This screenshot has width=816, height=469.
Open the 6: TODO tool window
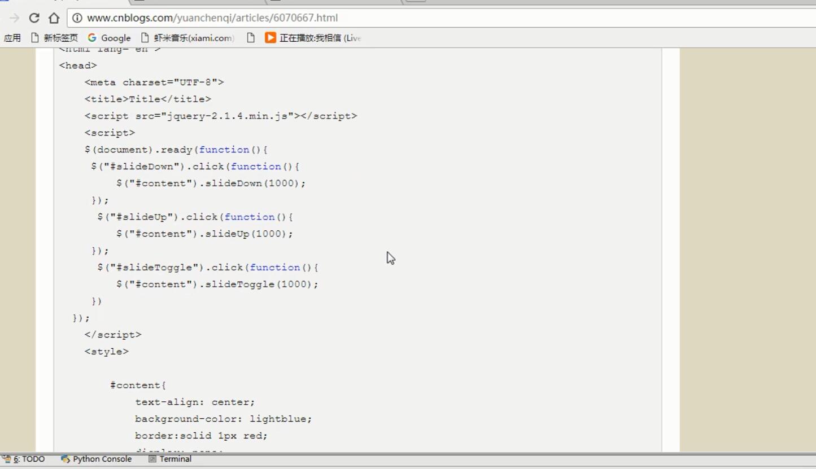(x=24, y=459)
